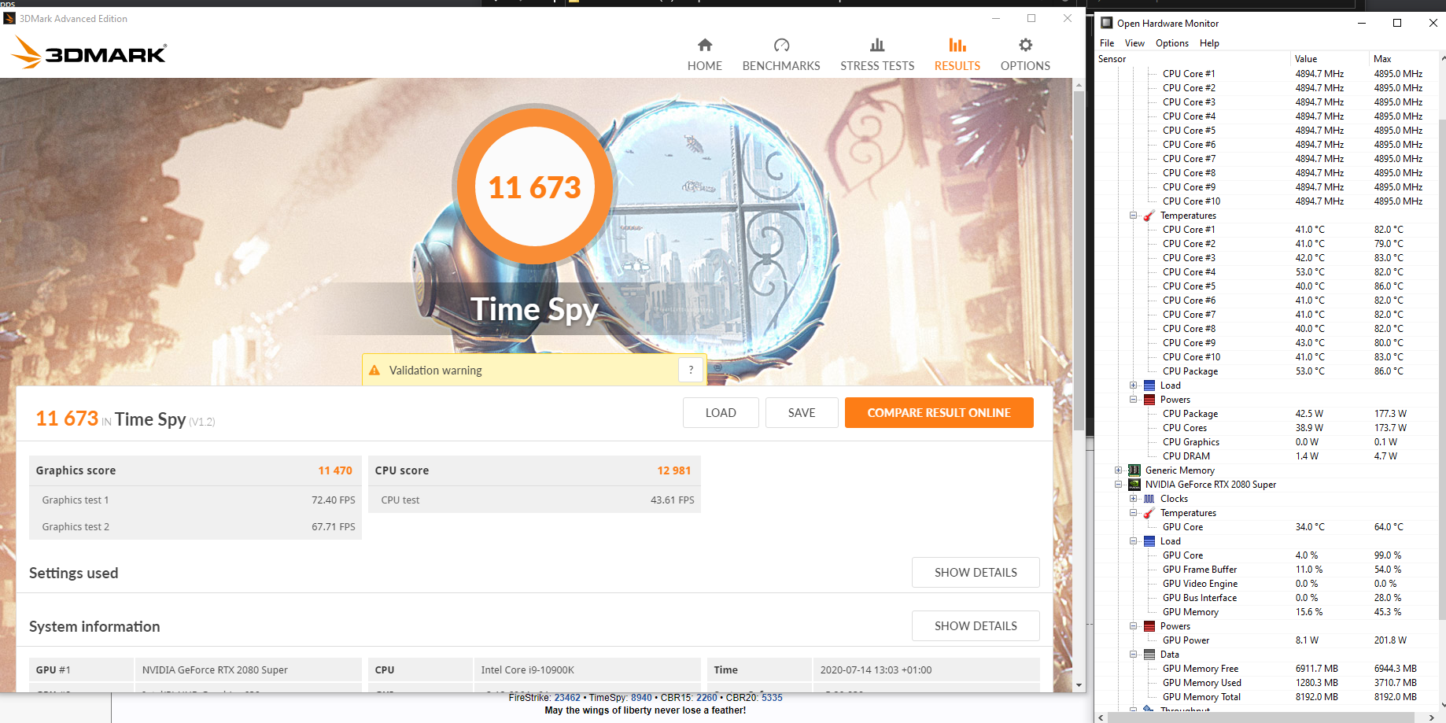Expand the GPU Clocks tree node
The width and height of the screenshot is (1446, 723).
[1133, 499]
